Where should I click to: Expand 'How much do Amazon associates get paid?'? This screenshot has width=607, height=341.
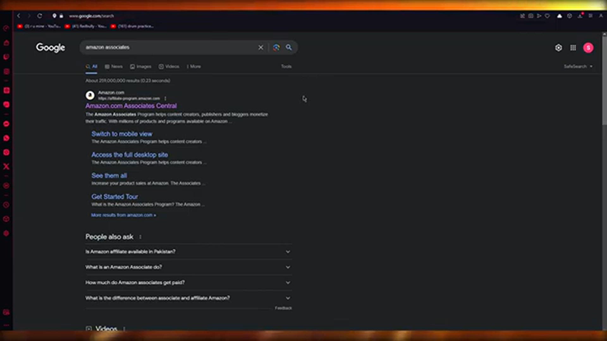coord(188,283)
